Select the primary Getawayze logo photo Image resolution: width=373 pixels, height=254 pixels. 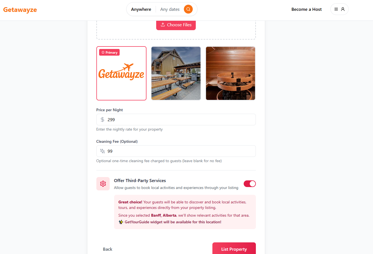[121, 73]
